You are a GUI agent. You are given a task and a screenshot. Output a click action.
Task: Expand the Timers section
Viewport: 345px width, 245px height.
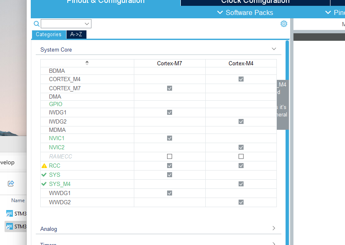pyautogui.click(x=274, y=243)
